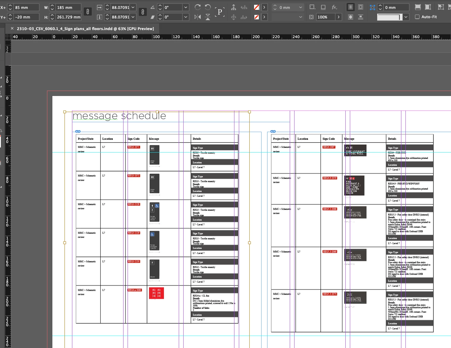Click the fill color swatch

coord(256,7)
